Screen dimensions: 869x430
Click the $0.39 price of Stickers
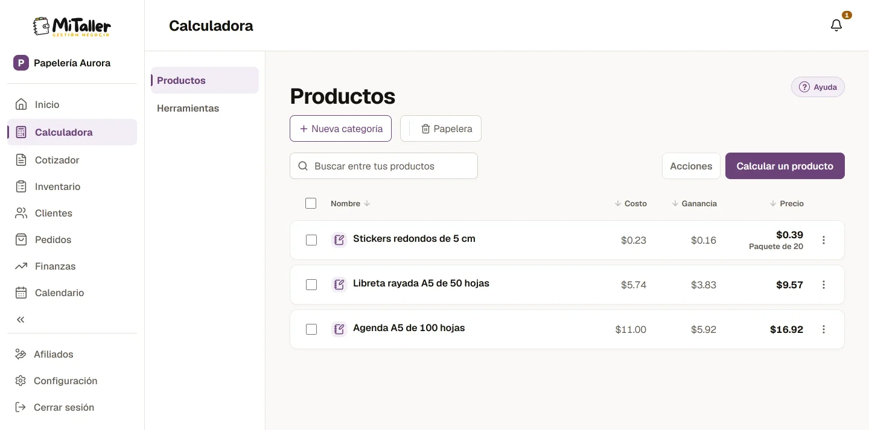pos(789,235)
